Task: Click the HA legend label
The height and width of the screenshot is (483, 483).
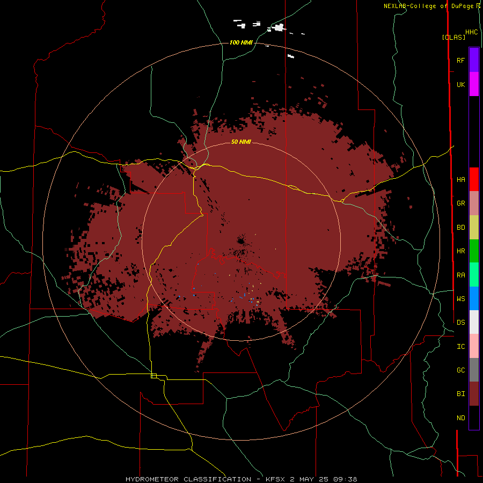Action: (460, 180)
